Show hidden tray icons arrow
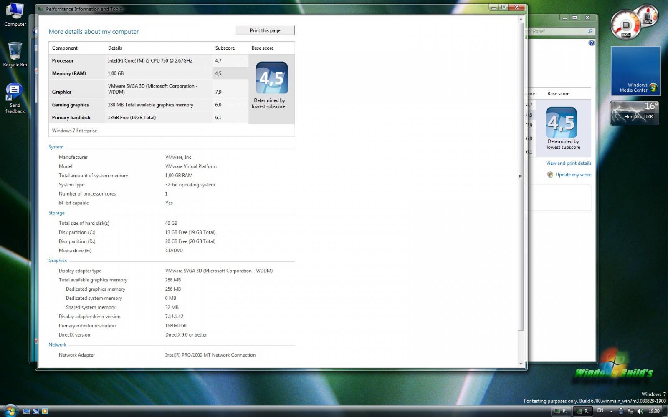This screenshot has width=668, height=417. point(611,411)
